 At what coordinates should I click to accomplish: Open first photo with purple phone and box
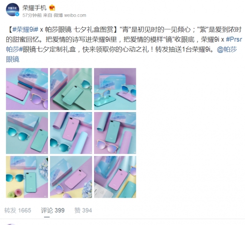27,89
